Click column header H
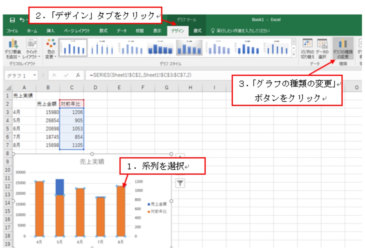365x250 pixels. [190, 88]
